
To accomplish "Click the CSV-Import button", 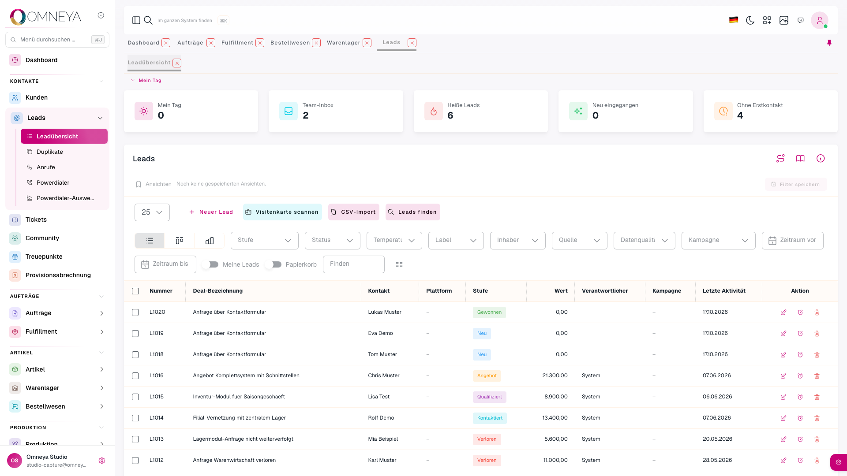I will coord(354,212).
